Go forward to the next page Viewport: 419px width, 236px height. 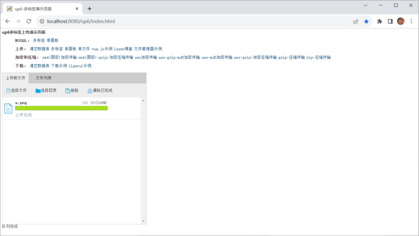[x=18, y=21]
